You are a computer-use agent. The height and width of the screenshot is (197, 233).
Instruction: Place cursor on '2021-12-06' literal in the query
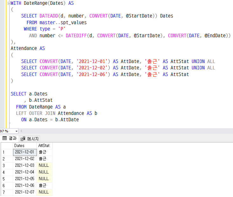pyautogui.click(x=92, y=74)
